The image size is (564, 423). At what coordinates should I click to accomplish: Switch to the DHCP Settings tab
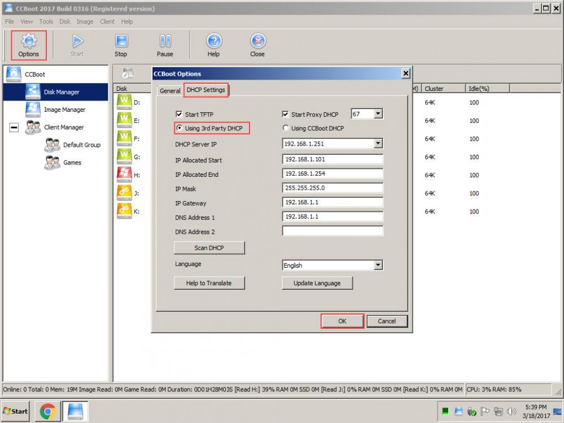coord(206,90)
